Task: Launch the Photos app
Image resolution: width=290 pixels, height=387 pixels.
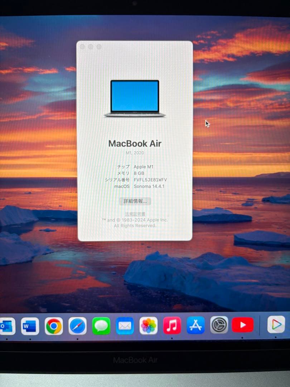Action: click(x=149, y=325)
